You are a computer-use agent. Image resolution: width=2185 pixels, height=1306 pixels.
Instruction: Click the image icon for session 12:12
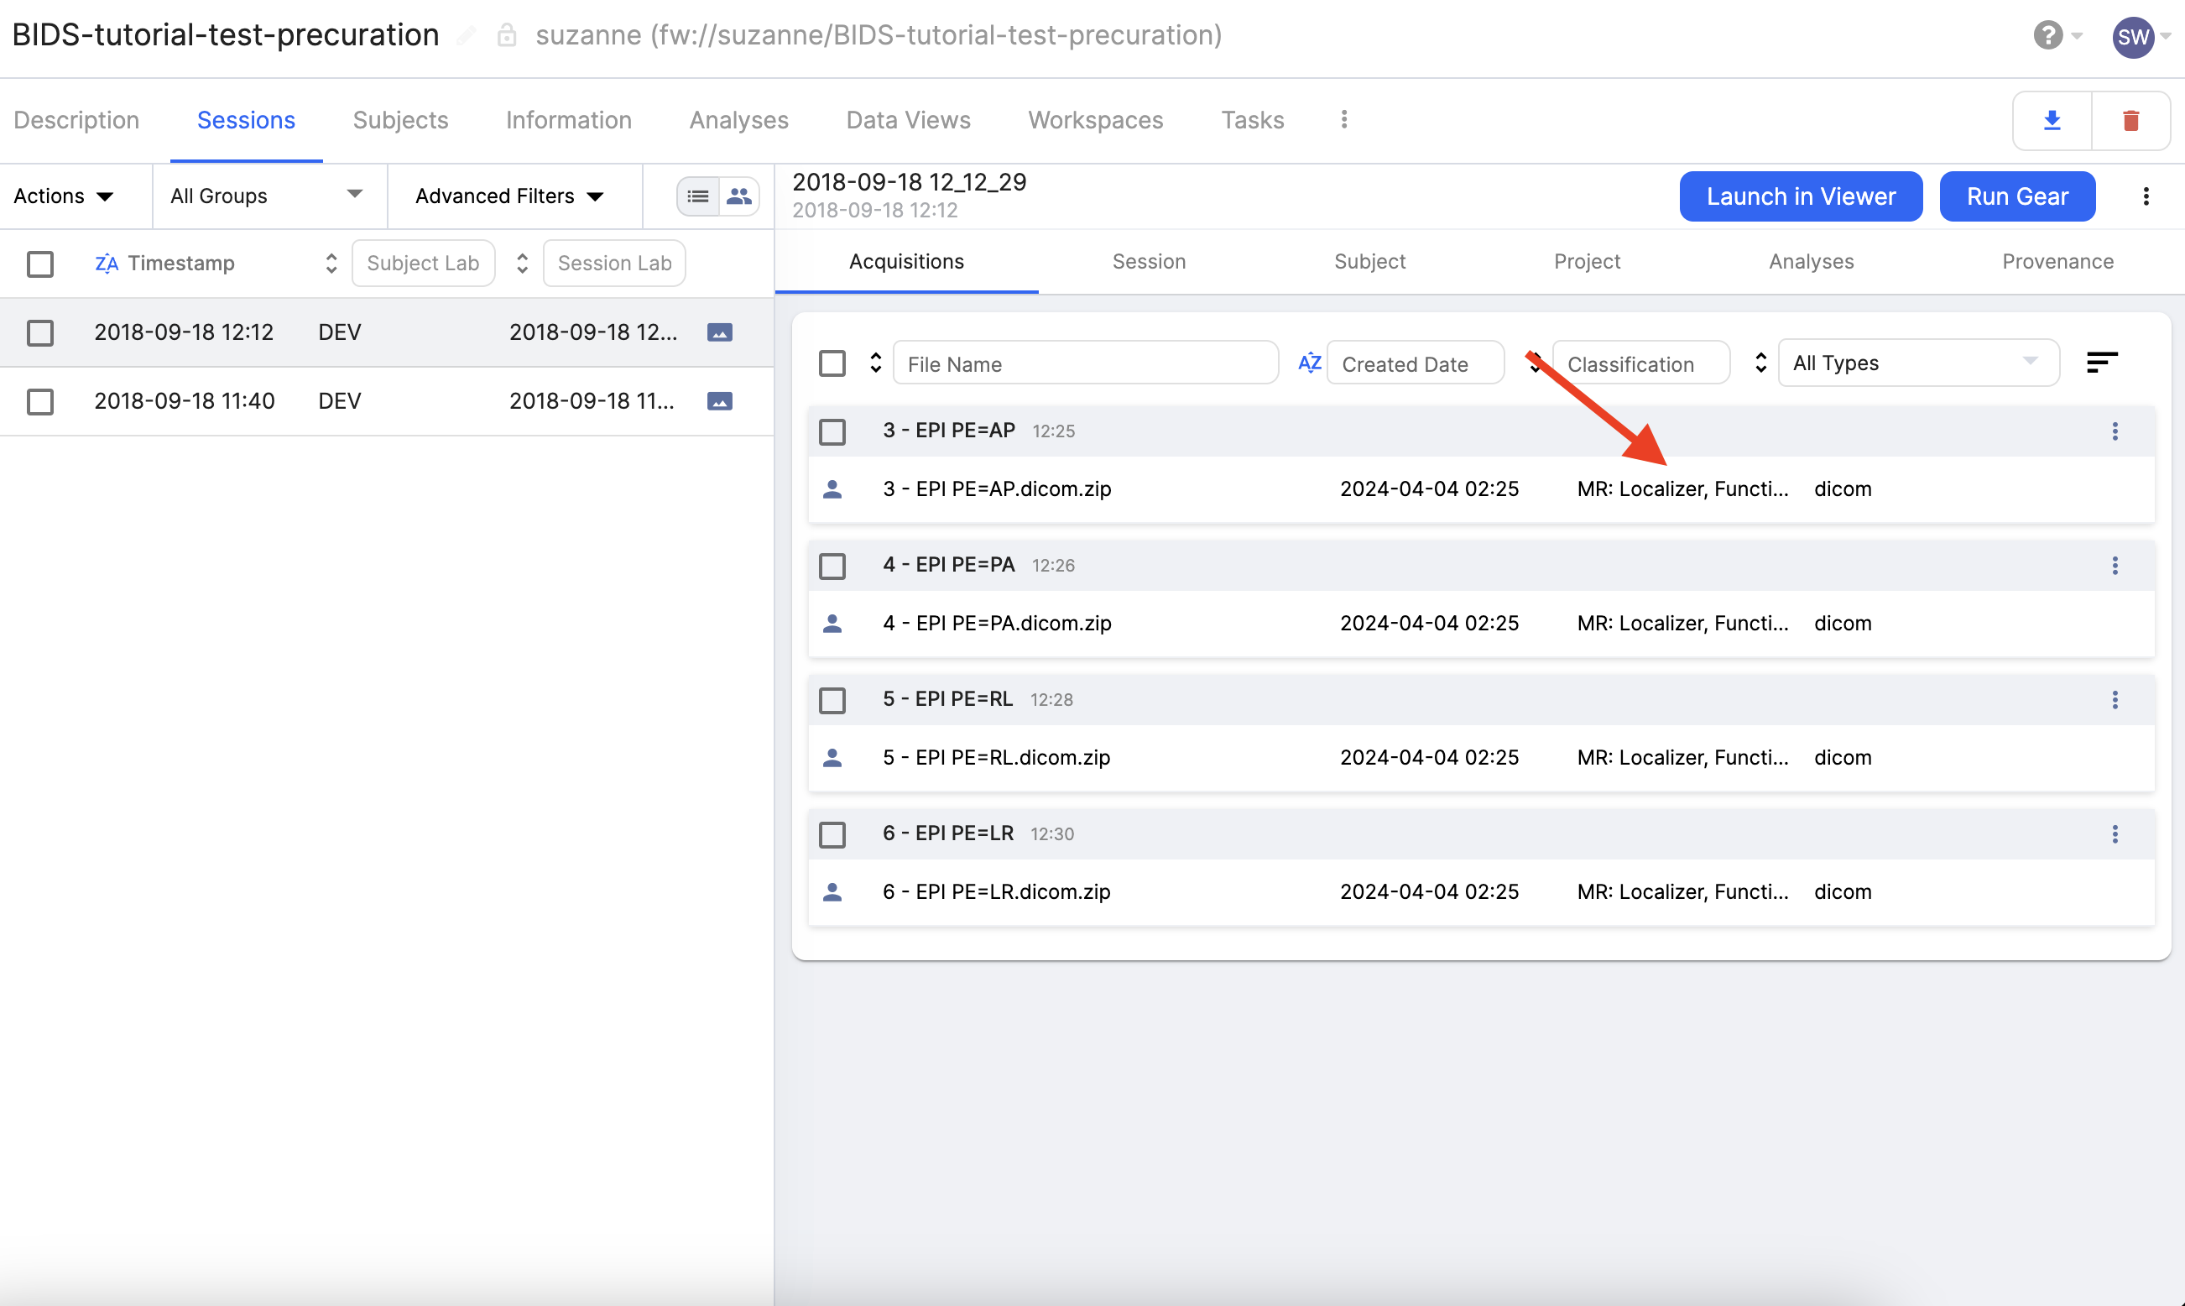click(x=720, y=332)
